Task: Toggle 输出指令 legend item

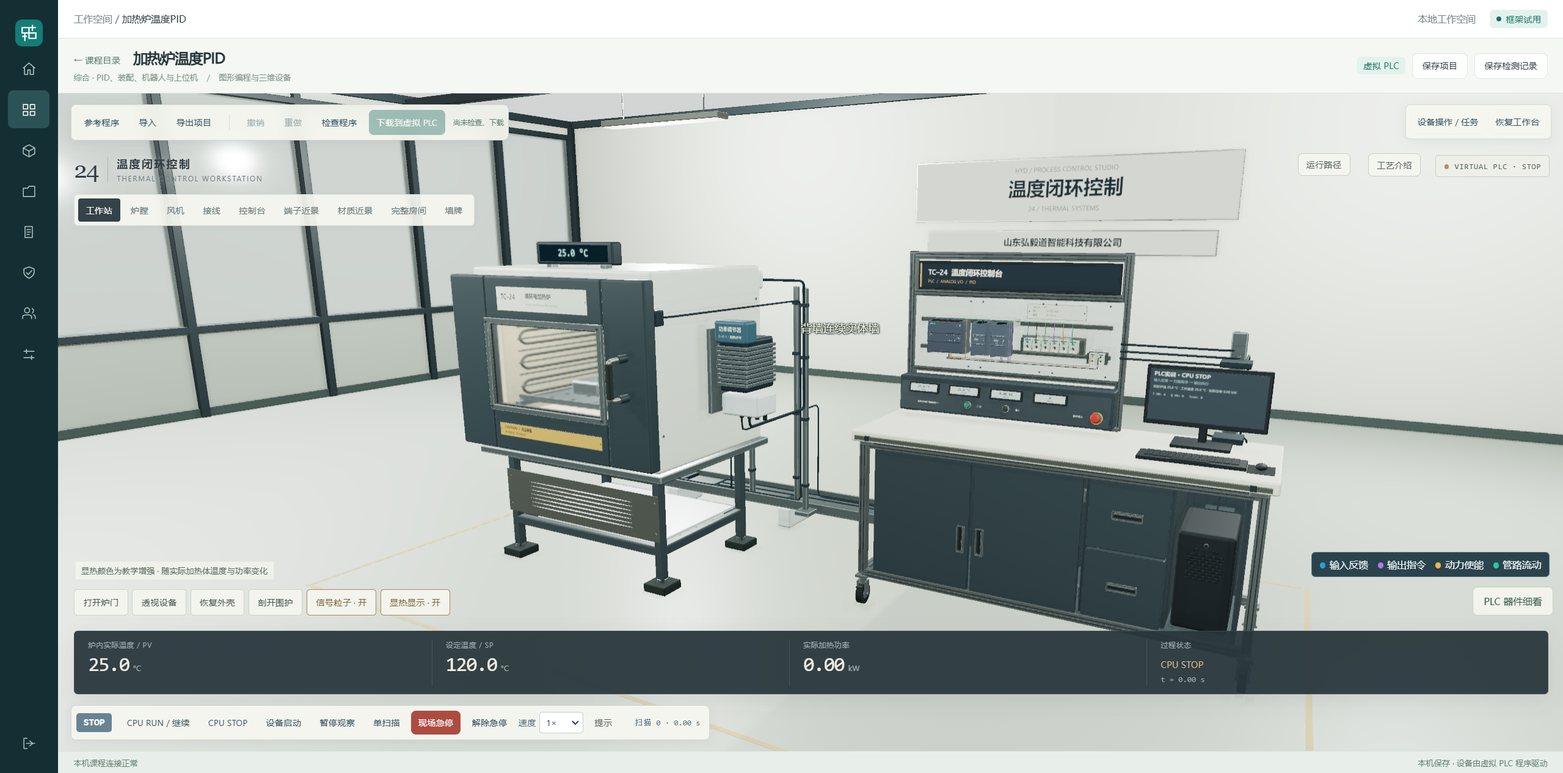Action: pyautogui.click(x=1402, y=565)
